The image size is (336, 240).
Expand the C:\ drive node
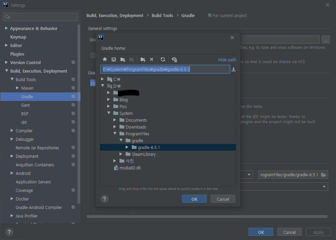pyautogui.click(x=103, y=79)
